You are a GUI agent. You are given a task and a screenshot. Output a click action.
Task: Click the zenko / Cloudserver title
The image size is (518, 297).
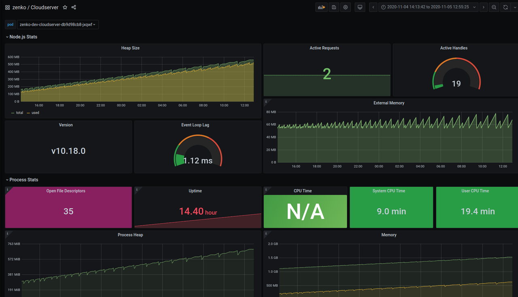click(x=35, y=7)
